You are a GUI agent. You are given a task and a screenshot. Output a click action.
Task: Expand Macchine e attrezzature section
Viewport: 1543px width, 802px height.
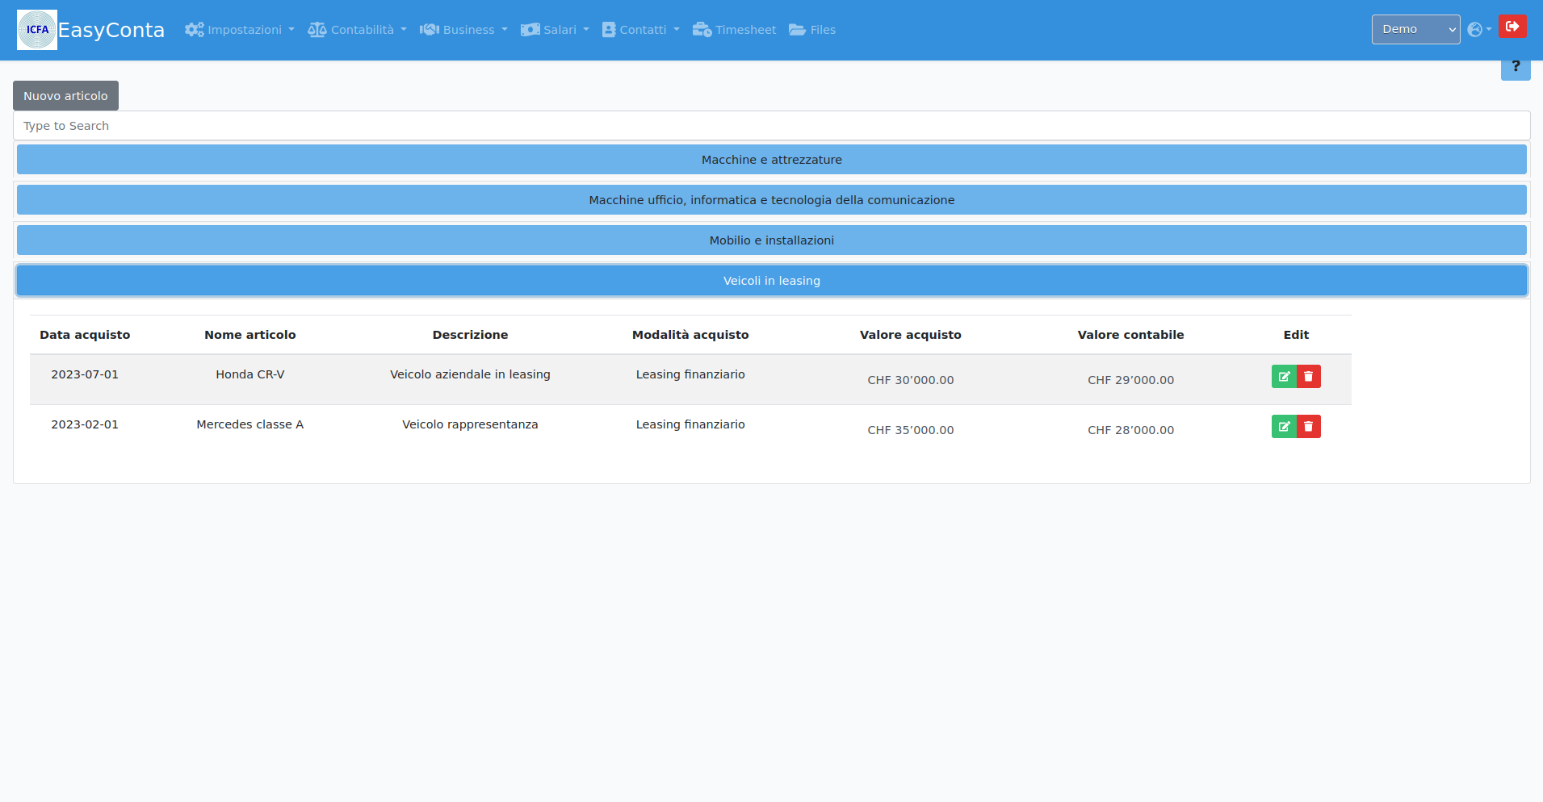point(771,160)
